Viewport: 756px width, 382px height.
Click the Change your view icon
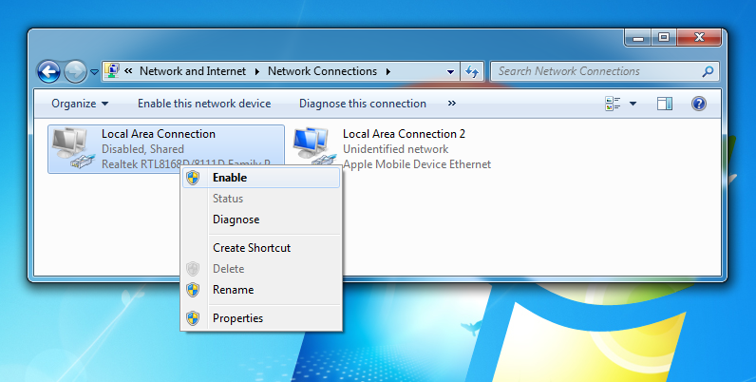click(613, 104)
